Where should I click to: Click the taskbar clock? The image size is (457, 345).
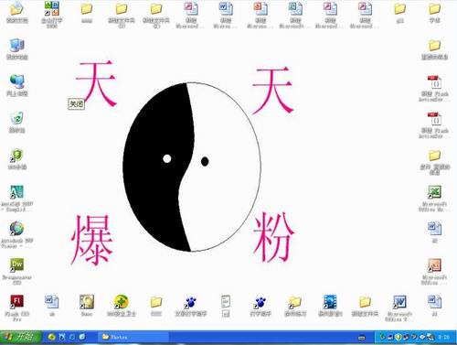pyautogui.click(x=444, y=337)
